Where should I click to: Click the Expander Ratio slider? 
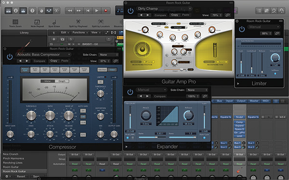152,137
